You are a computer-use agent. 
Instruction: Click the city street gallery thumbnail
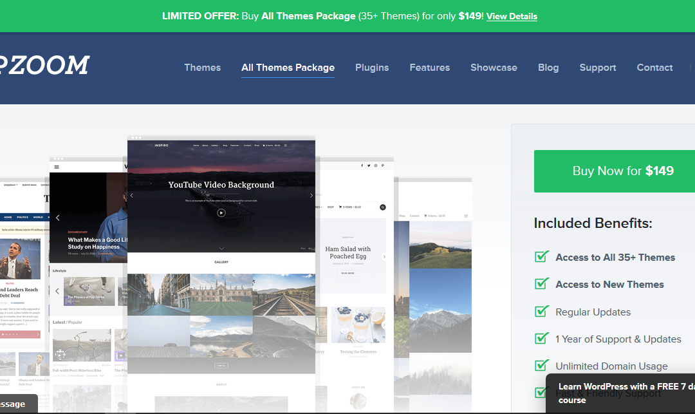tap(159, 294)
